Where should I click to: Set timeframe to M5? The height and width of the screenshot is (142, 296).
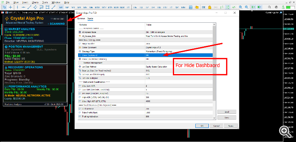point(85,7)
